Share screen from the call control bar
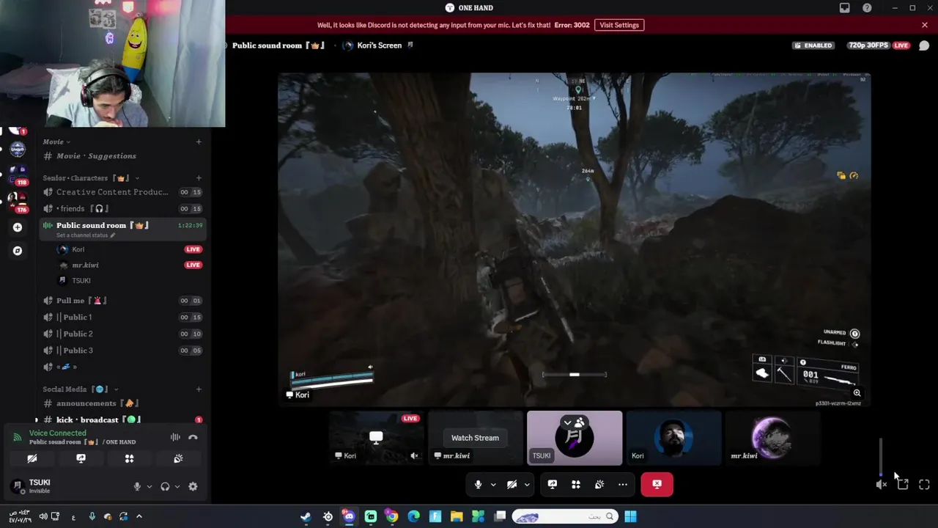The height and width of the screenshot is (528, 938). click(x=552, y=484)
